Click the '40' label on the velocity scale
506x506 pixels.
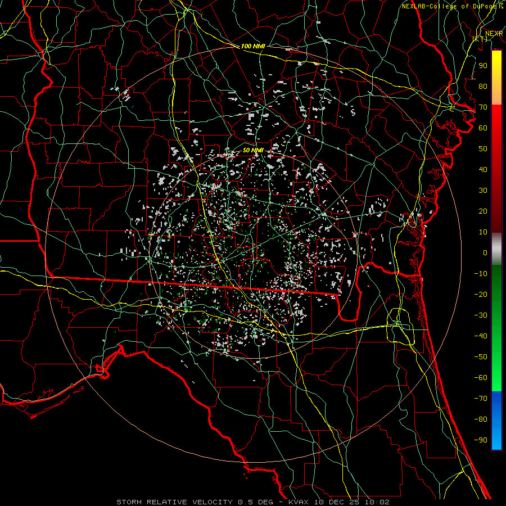point(483,170)
